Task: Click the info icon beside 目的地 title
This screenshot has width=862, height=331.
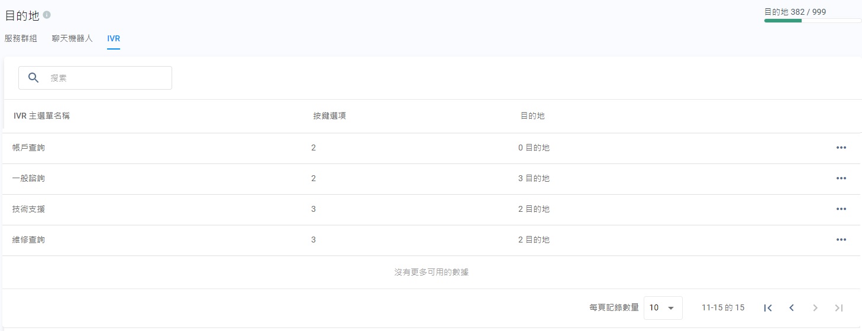Action: click(x=47, y=15)
